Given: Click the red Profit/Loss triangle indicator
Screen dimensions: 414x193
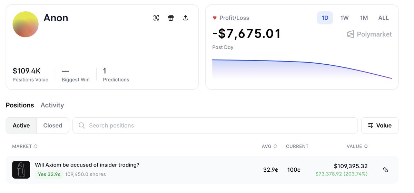Looking at the screenshot, I should point(215,18).
